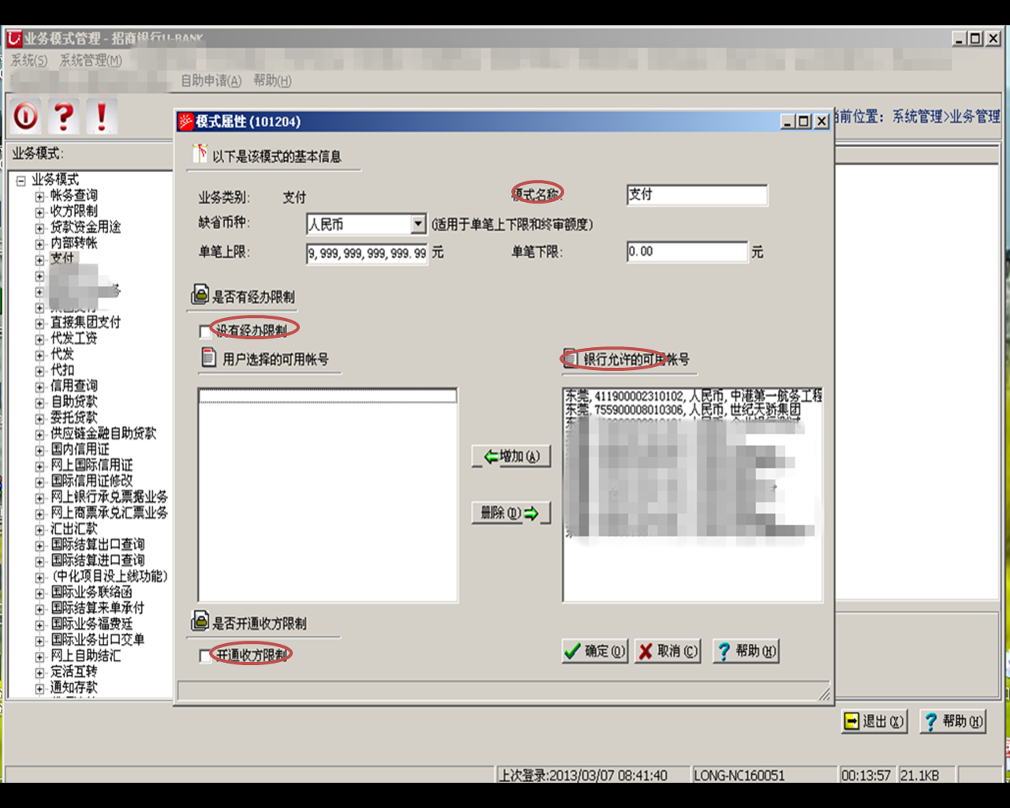Viewport: 1010px width, 808px height.
Task: Click the 模式名称 input field containing 支付
Action: (697, 195)
